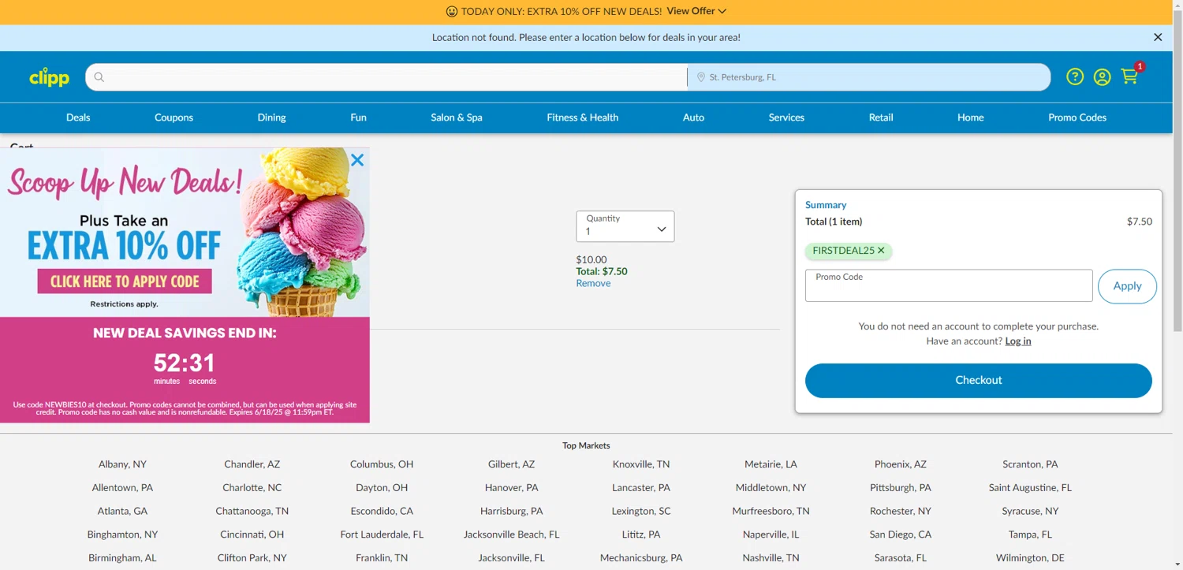This screenshot has width=1183, height=570.
Task: Dismiss the location not found banner
Action: [1158, 37]
